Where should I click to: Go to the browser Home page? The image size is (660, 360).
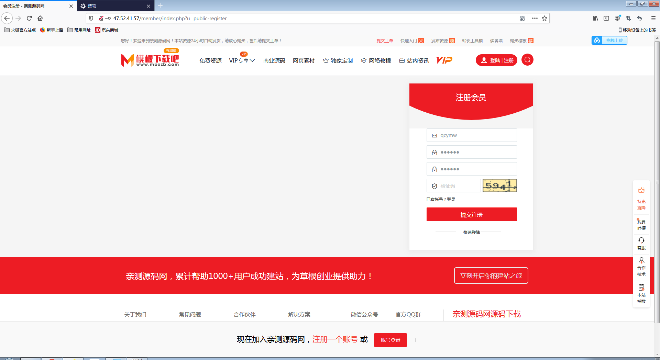[40, 18]
